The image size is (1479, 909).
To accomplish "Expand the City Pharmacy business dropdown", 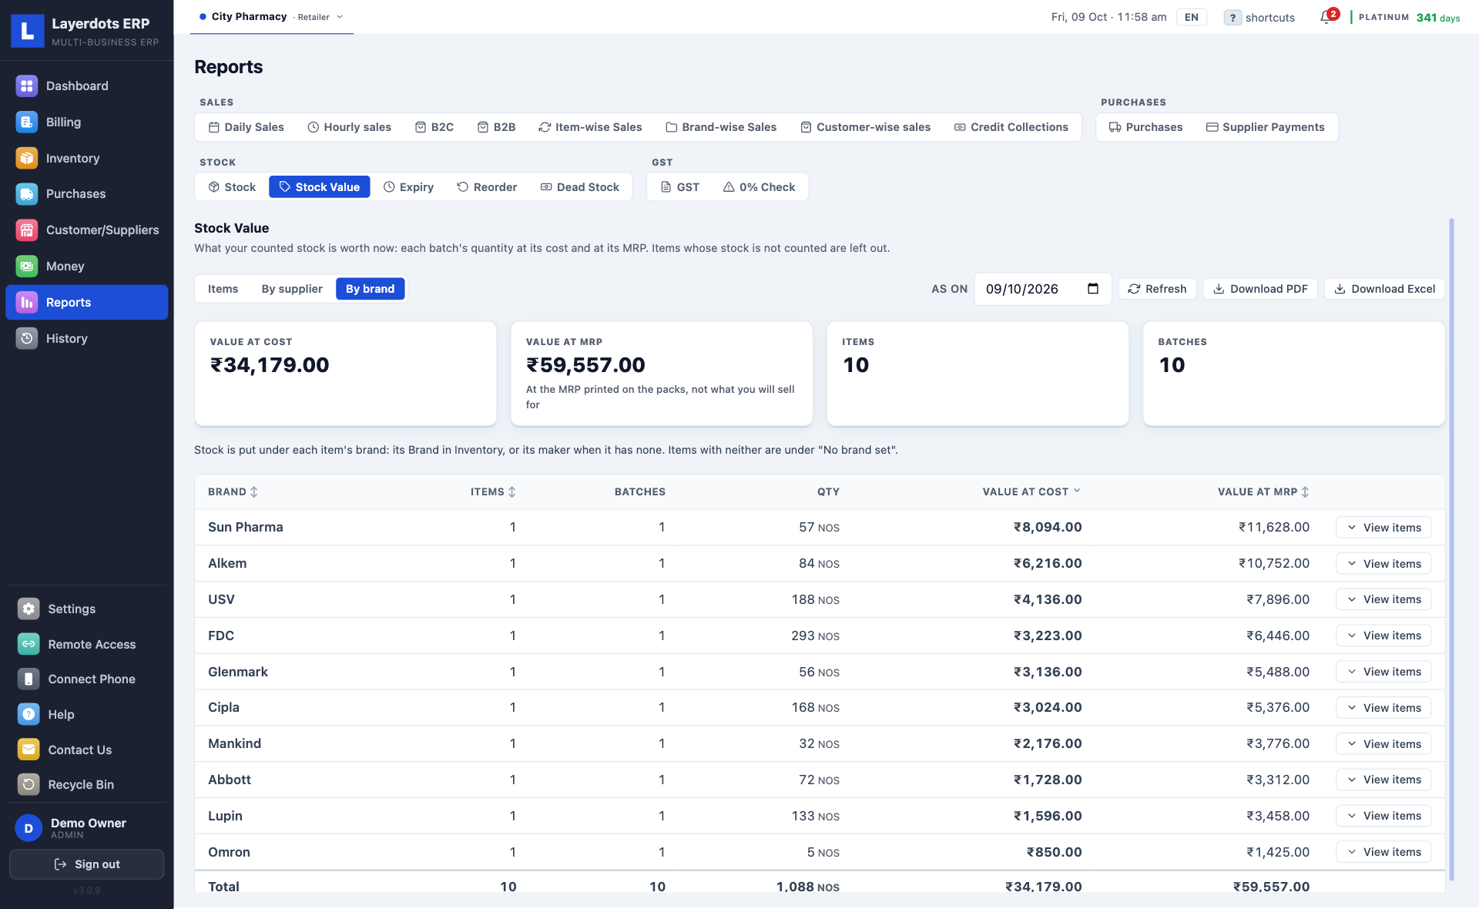I will (271, 16).
